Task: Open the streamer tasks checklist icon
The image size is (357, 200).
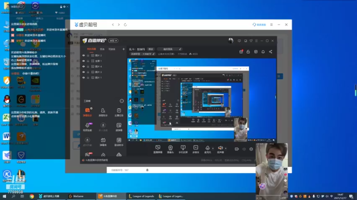Action: click(119, 112)
